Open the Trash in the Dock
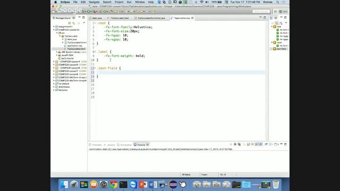 pos(276,185)
